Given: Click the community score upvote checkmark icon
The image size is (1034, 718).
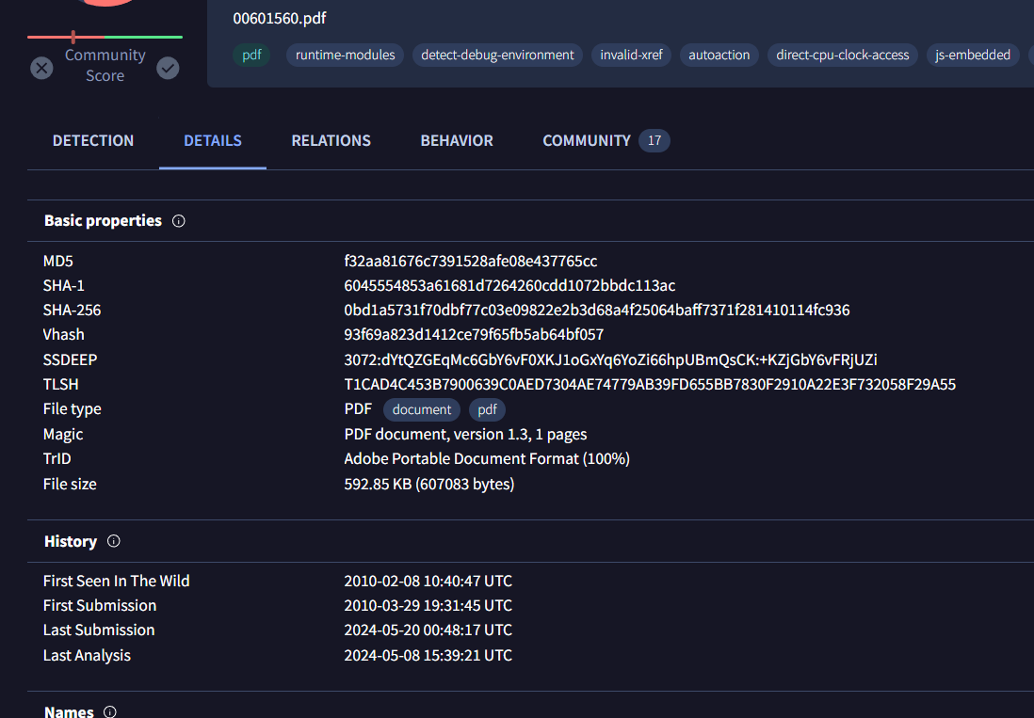Looking at the screenshot, I should coord(168,68).
